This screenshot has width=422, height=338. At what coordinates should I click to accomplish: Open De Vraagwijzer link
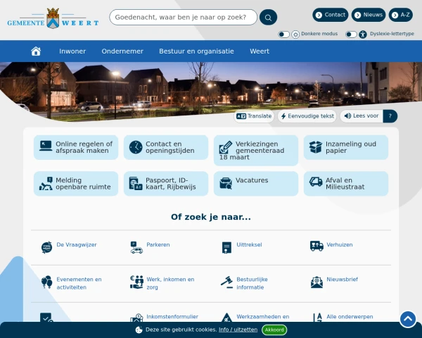point(77,245)
